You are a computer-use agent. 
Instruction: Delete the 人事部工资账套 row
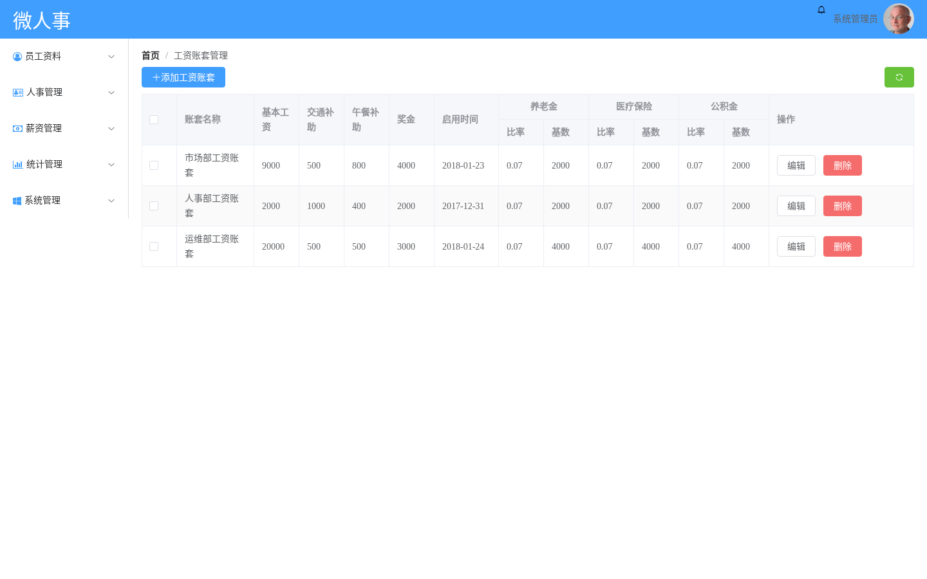coord(843,206)
